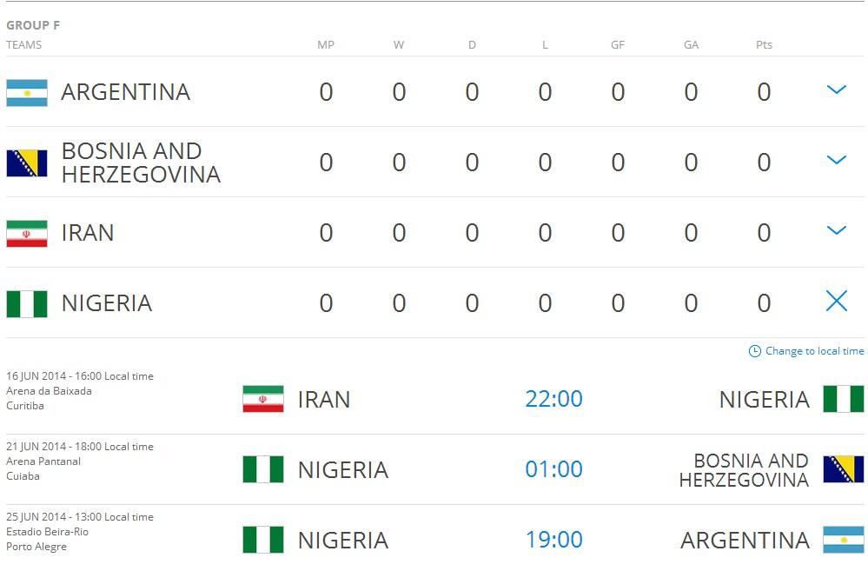Click Bosnia flag in 21 June match

coord(843,469)
